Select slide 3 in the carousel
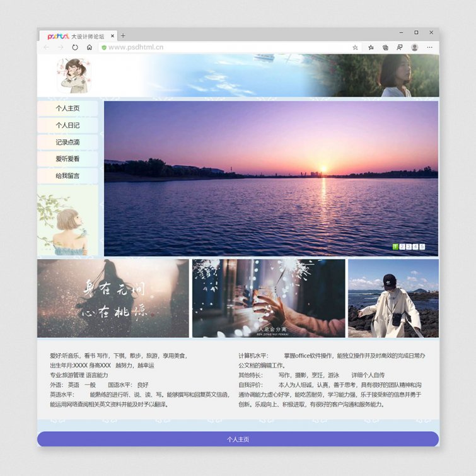476x476 pixels. 409,247
